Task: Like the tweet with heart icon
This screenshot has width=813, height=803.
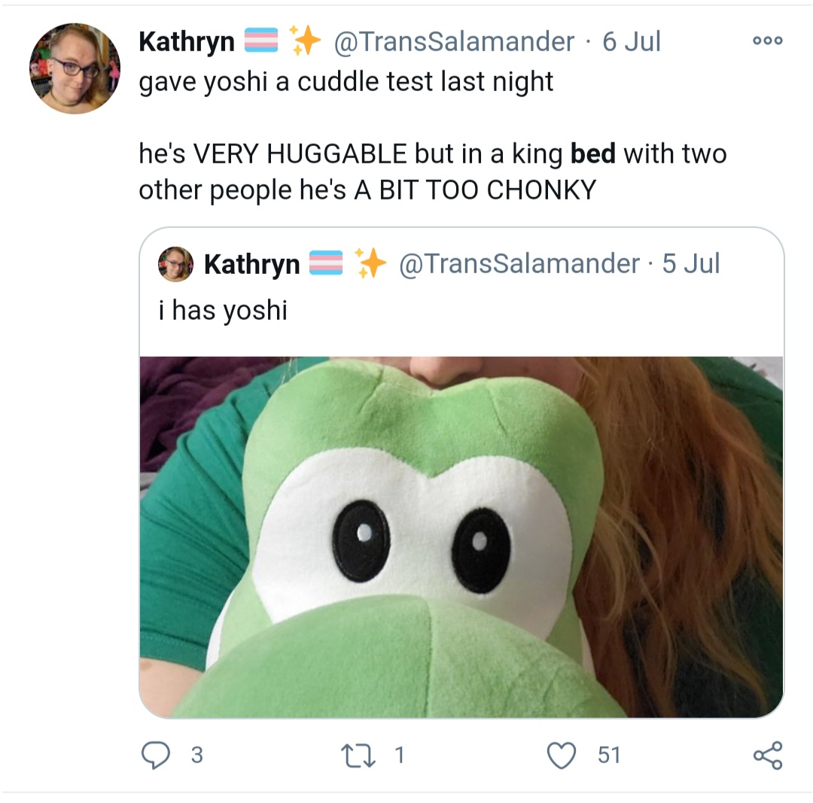Action: [562, 756]
